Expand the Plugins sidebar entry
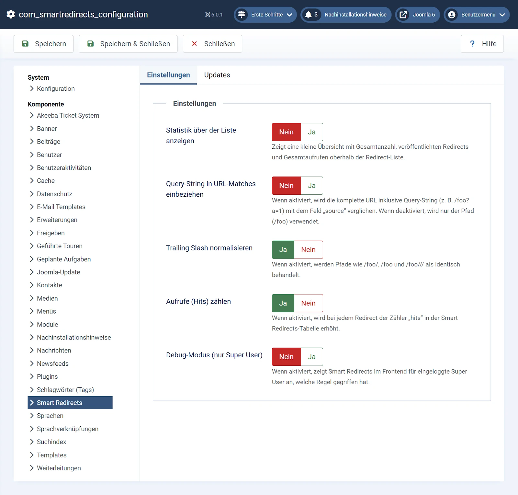The height and width of the screenshot is (495, 518). [x=47, y=376]
